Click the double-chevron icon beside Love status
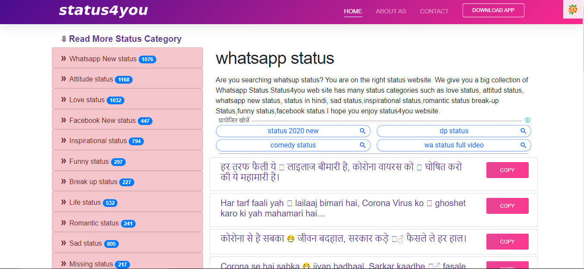 pos(63,99)
